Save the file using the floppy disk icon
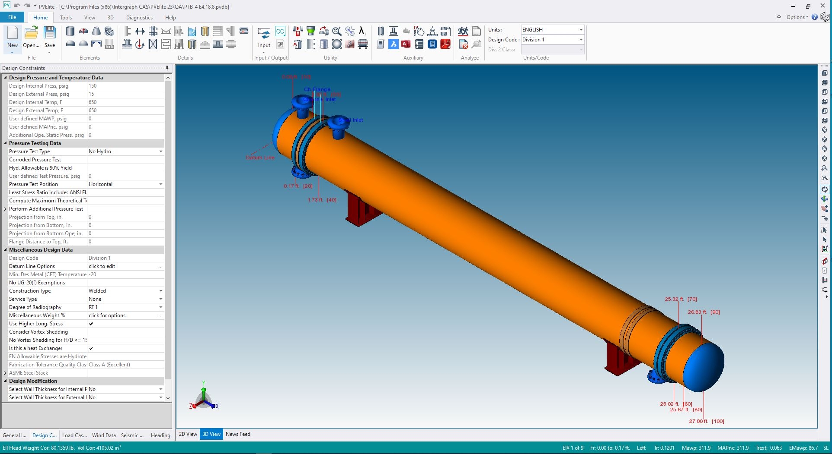Screen dimensions: 832x454 [x=50, y=37]
